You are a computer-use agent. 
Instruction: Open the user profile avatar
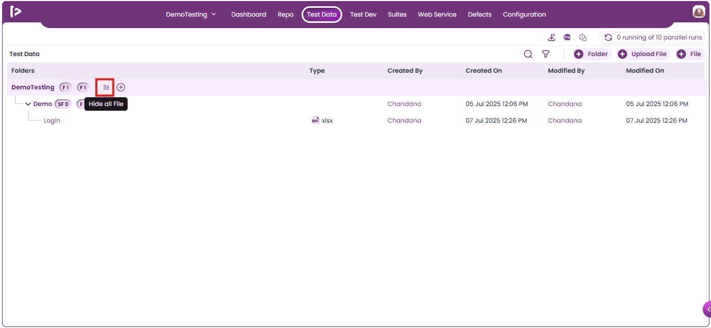699,11
